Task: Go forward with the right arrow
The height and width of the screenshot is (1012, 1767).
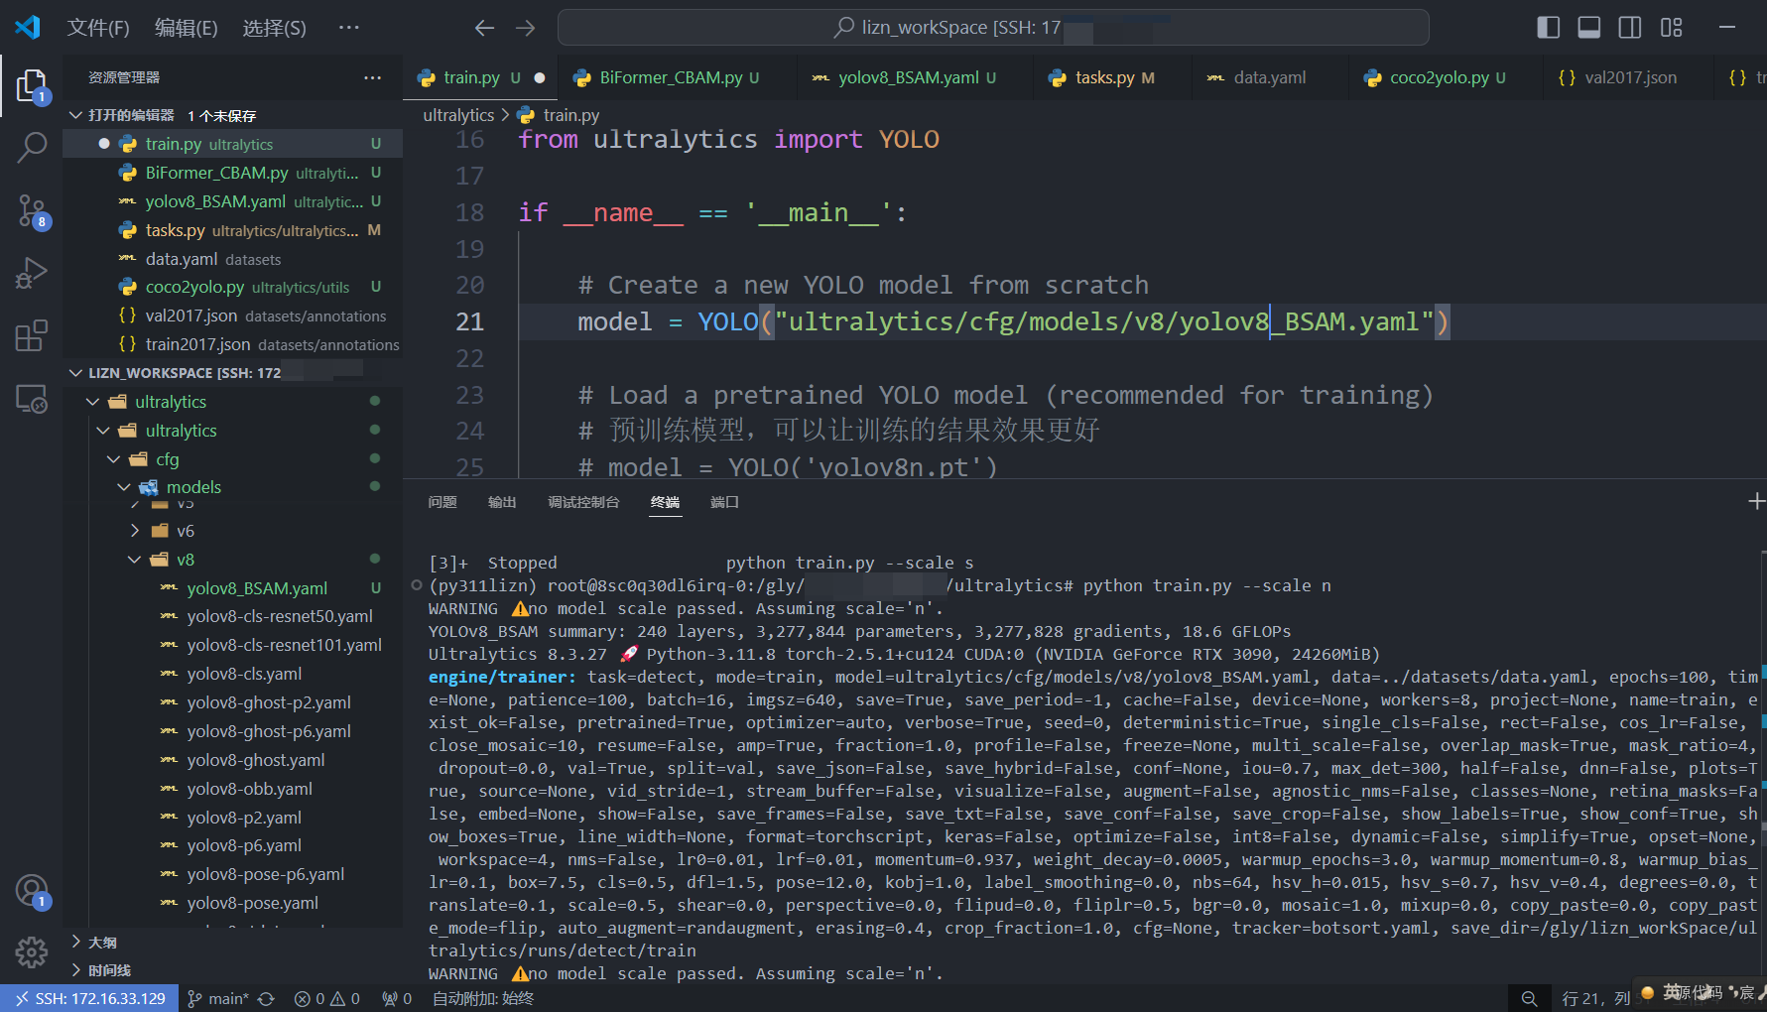Action: coord(526,28)
